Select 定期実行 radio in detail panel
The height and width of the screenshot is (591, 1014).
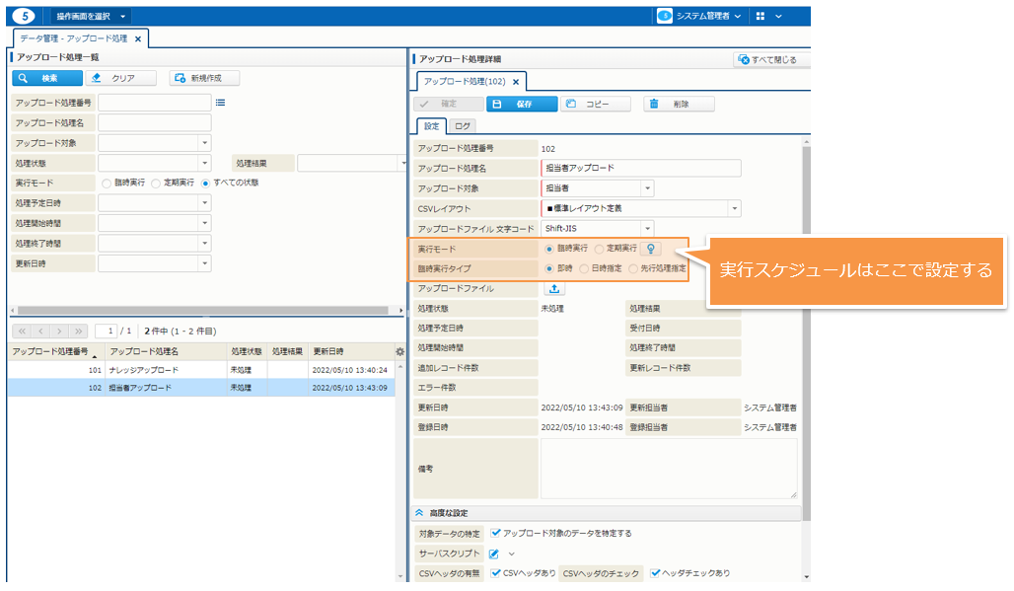[x=599, y=249]
